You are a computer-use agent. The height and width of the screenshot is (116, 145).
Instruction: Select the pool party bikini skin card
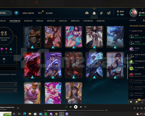click(74, 37)
